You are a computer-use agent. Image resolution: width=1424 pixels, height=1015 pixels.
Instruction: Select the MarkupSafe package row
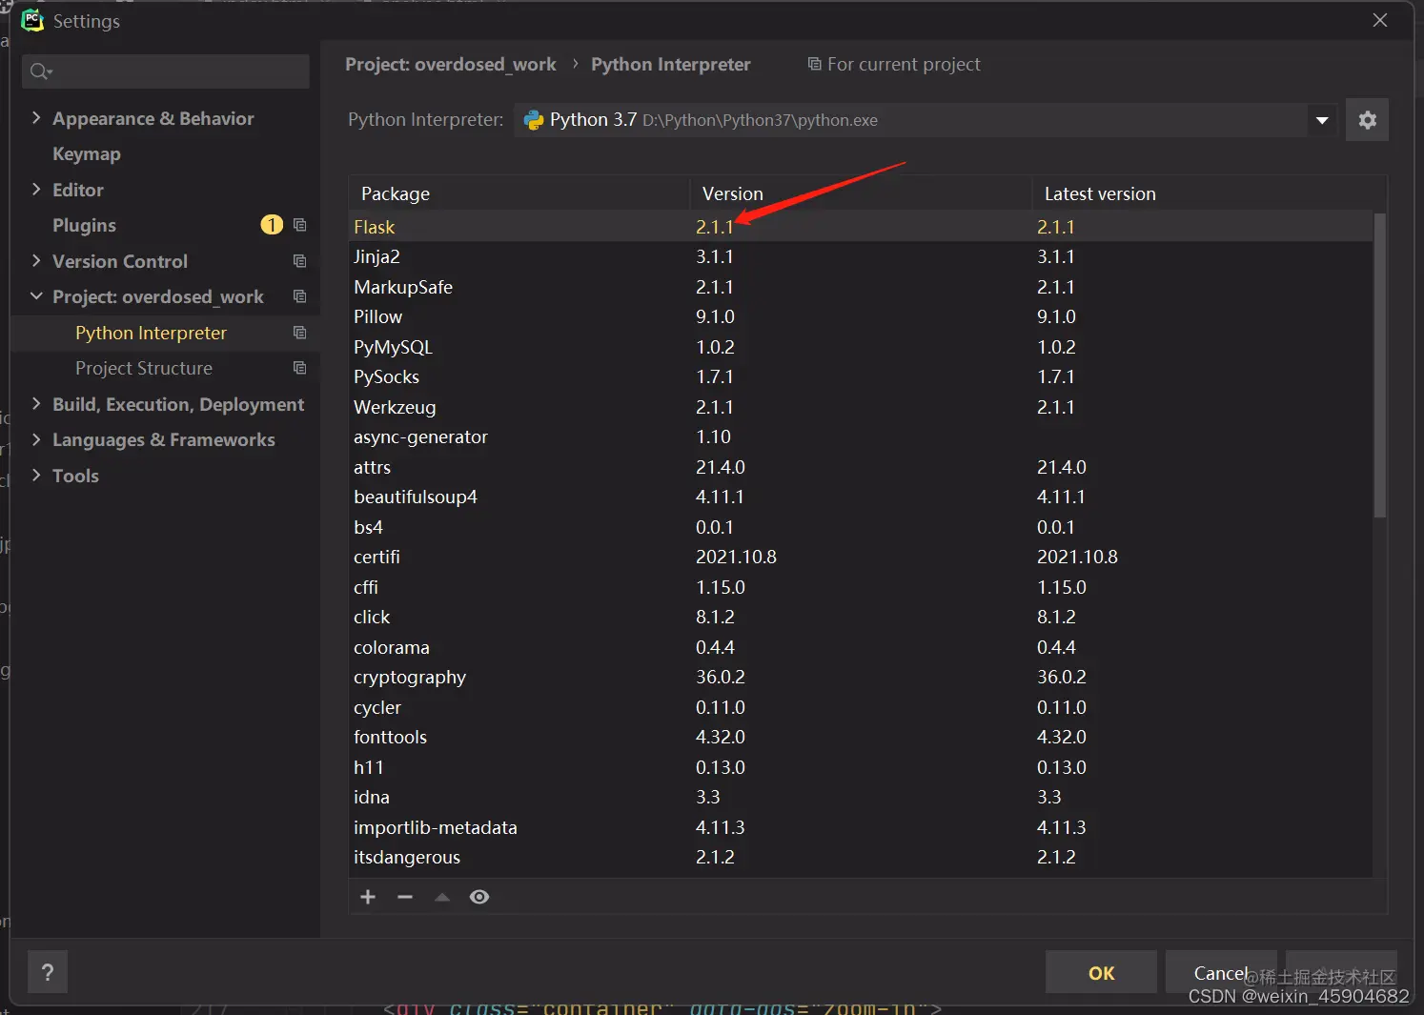[x=861, y=287]
